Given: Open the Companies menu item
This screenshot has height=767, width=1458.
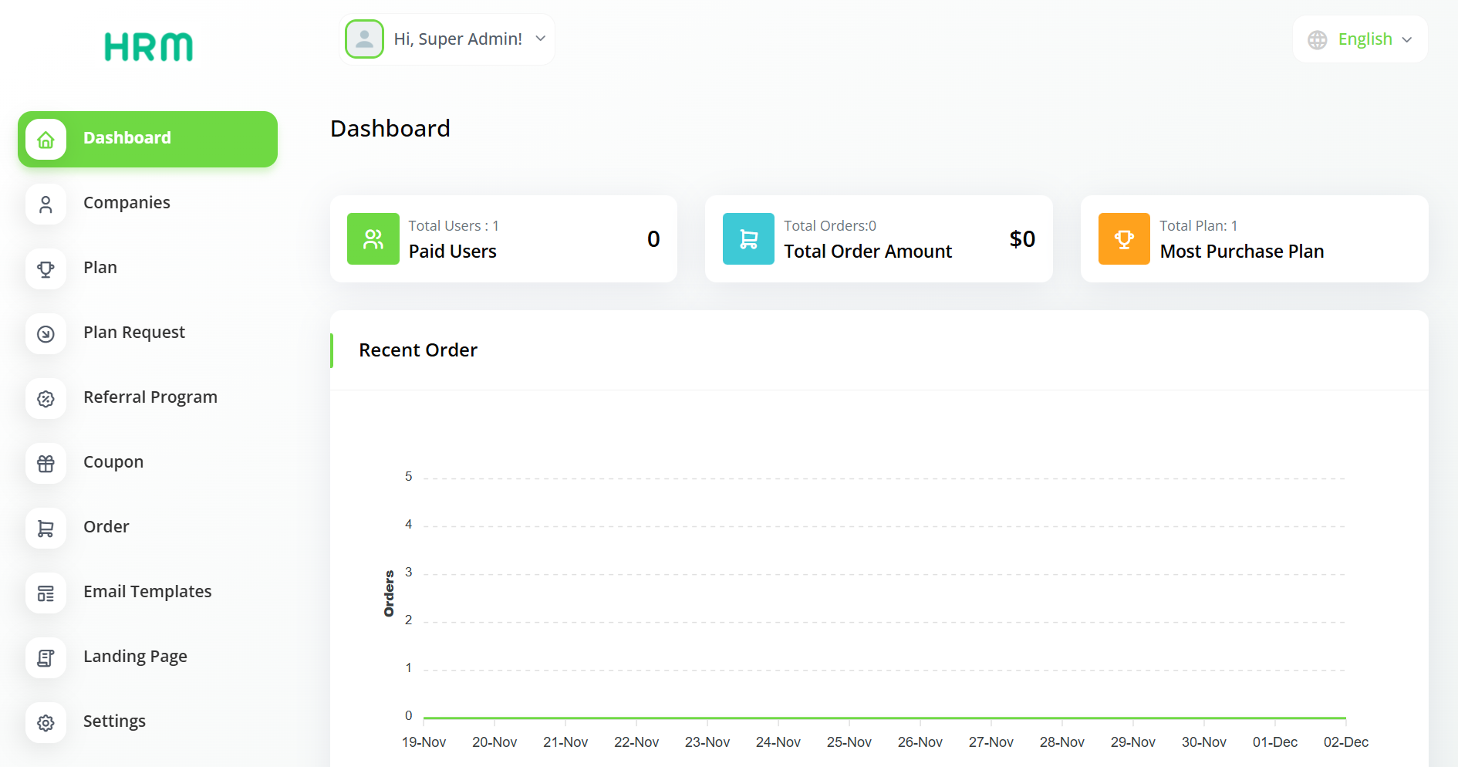Looking at the screenshot, I should coord(127,203).
